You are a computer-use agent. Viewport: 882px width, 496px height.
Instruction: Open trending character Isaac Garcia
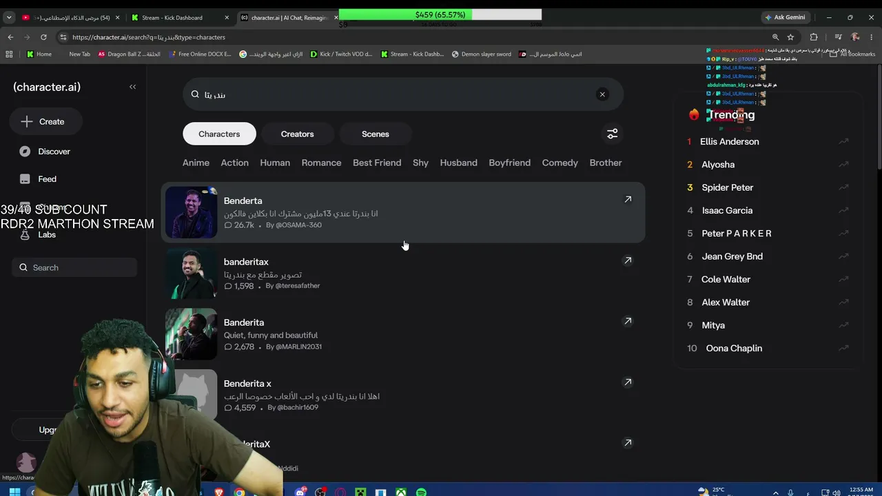pos(727,211)
